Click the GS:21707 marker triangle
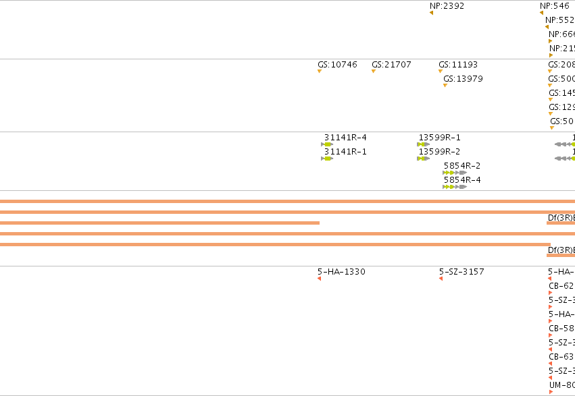575x396 pixels. (373, 72)
